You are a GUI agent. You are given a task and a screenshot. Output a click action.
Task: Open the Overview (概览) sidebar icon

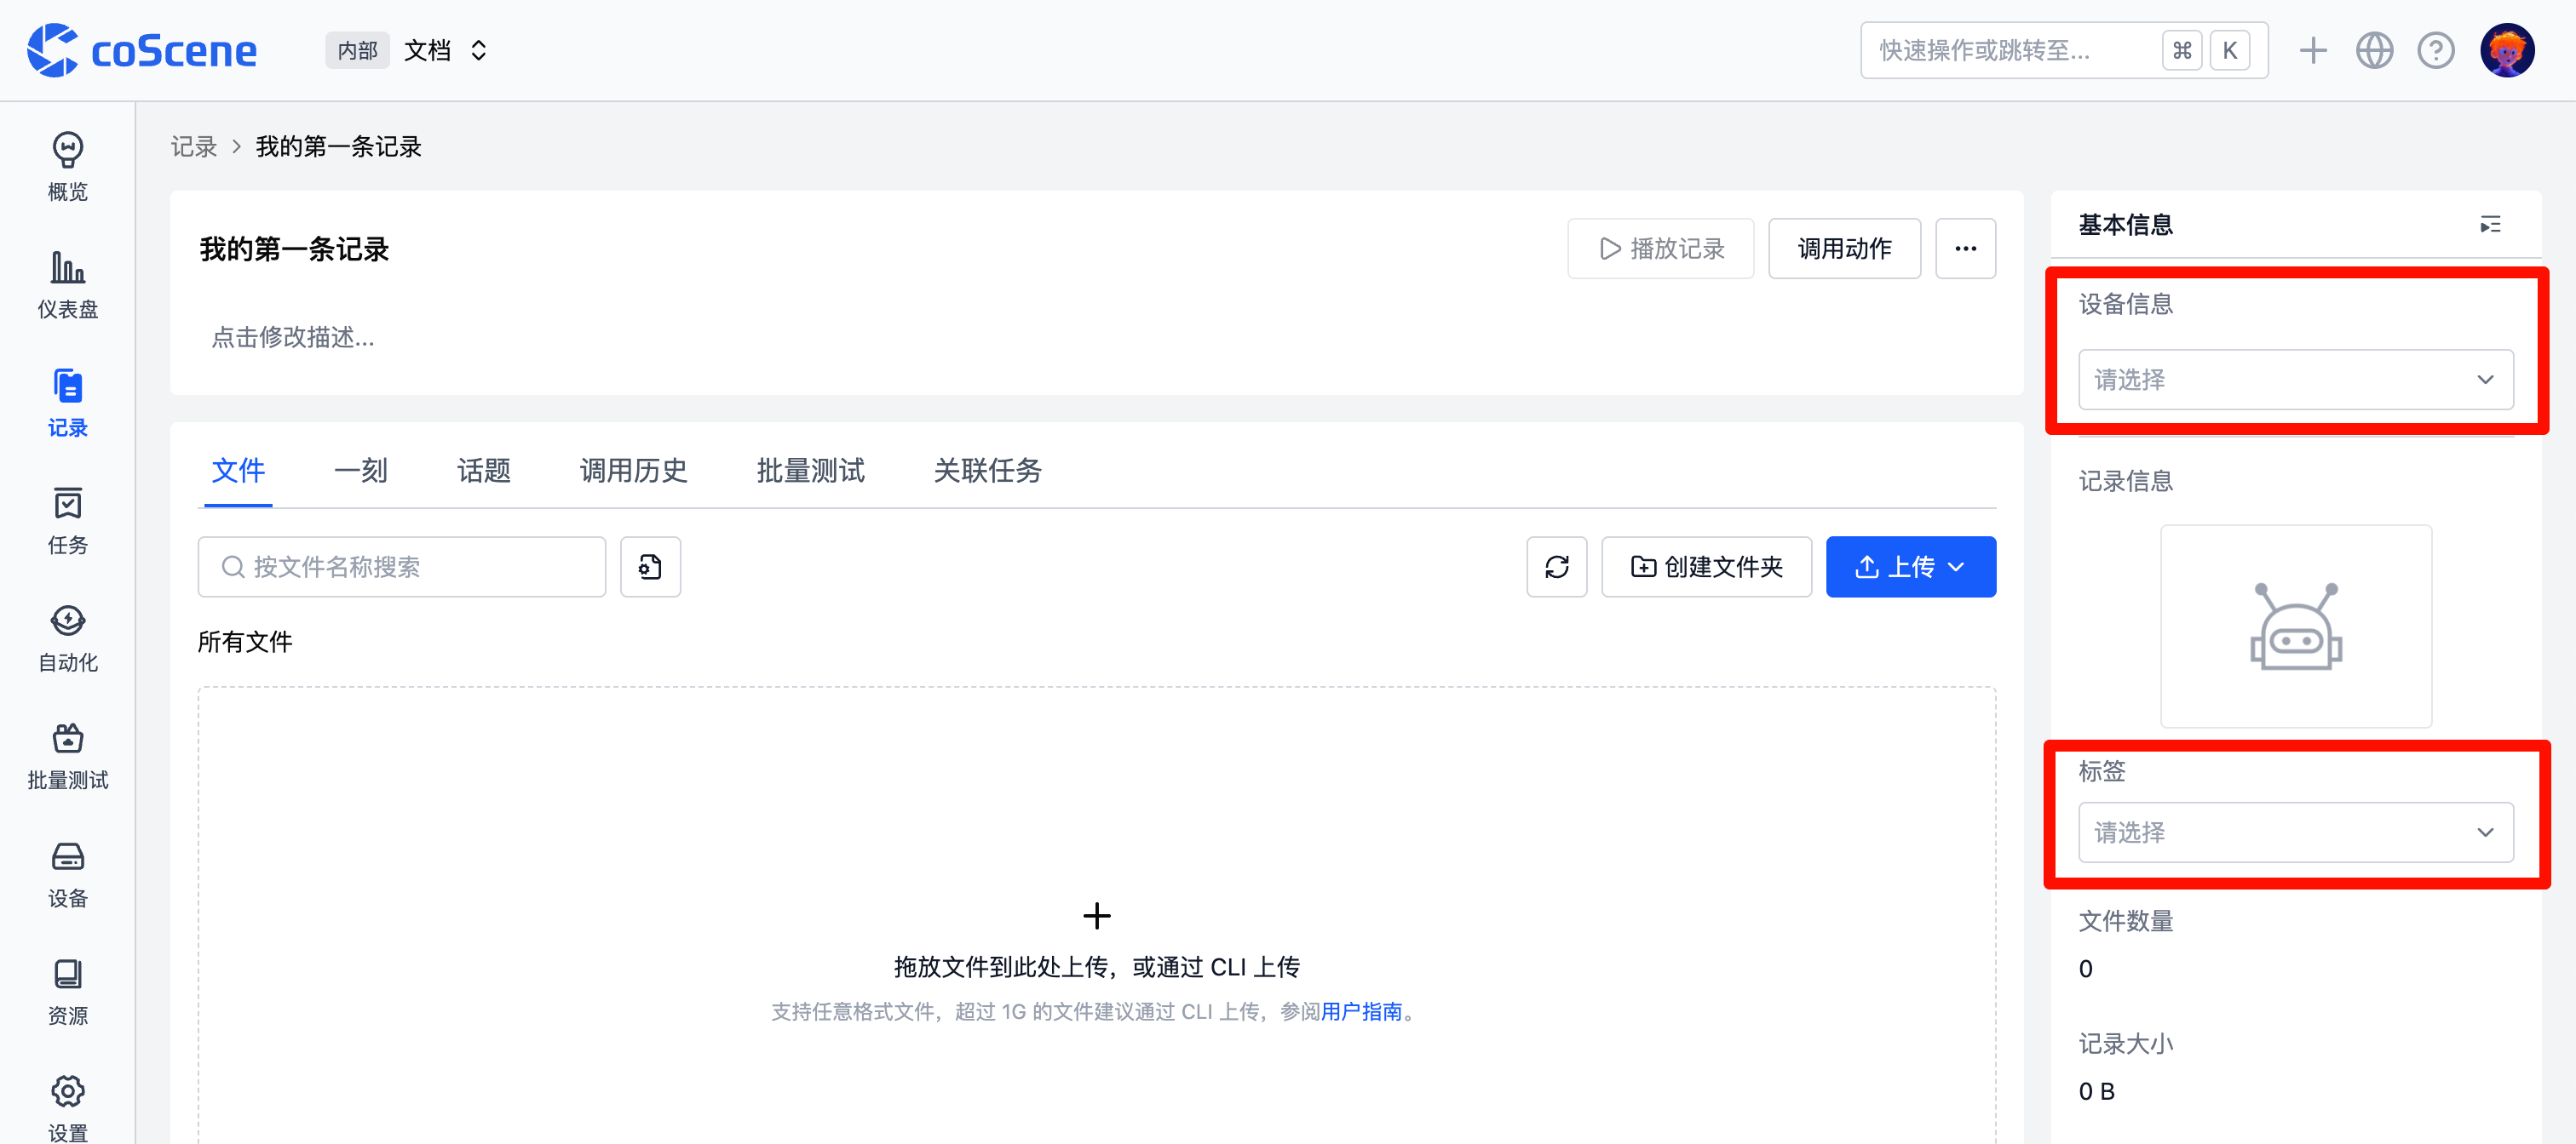coord(67,167)
